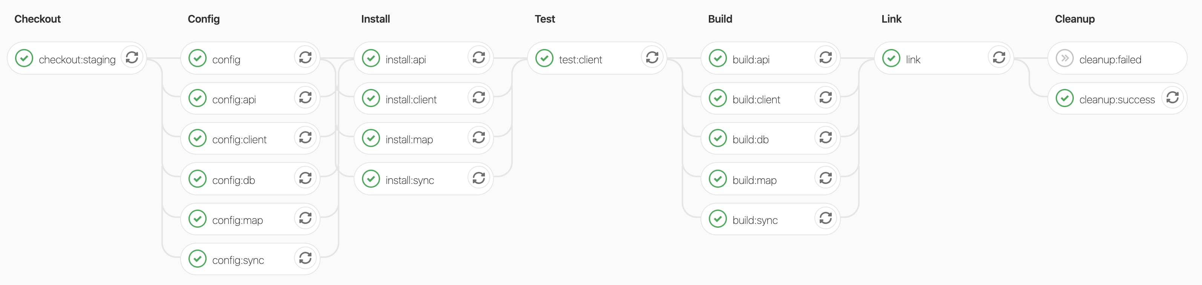Retry the build:db job
Image resolution: width=1202 pixels, height=285 pixels.
[x=825, y=138]
